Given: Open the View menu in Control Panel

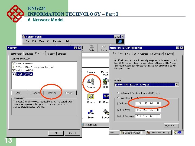Looking at the screenshot, I should tap(41, 41).
